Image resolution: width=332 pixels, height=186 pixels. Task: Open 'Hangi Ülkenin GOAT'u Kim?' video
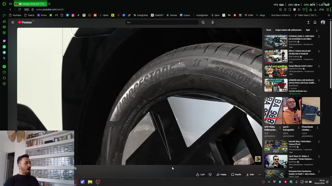(x=301, y=66)
